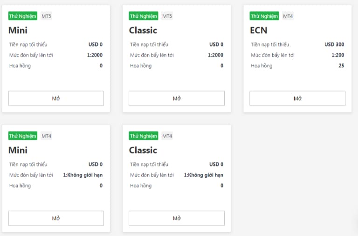Click Thử Nghiệm badge on MT5 Mini card
This screenshot has width=358, height=236.
22,16
